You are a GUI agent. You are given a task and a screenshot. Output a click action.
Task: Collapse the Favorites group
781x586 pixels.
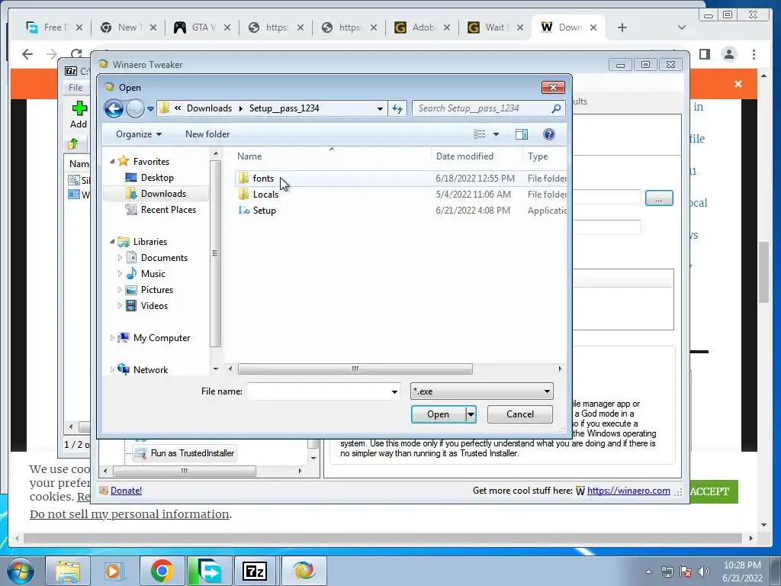pyautogui.click(x=112, y=162)
